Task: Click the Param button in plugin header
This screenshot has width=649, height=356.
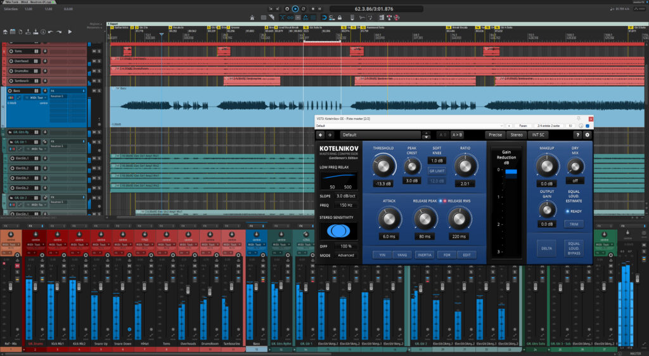Action: [x=523, y=126]
